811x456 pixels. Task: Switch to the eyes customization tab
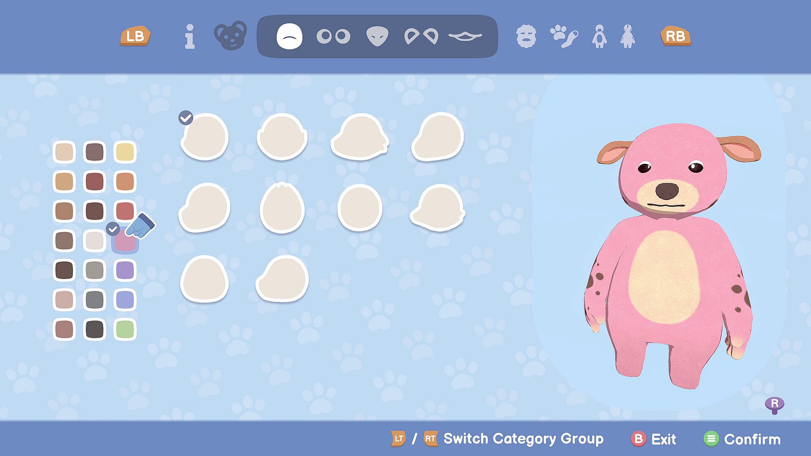[333, 36]
